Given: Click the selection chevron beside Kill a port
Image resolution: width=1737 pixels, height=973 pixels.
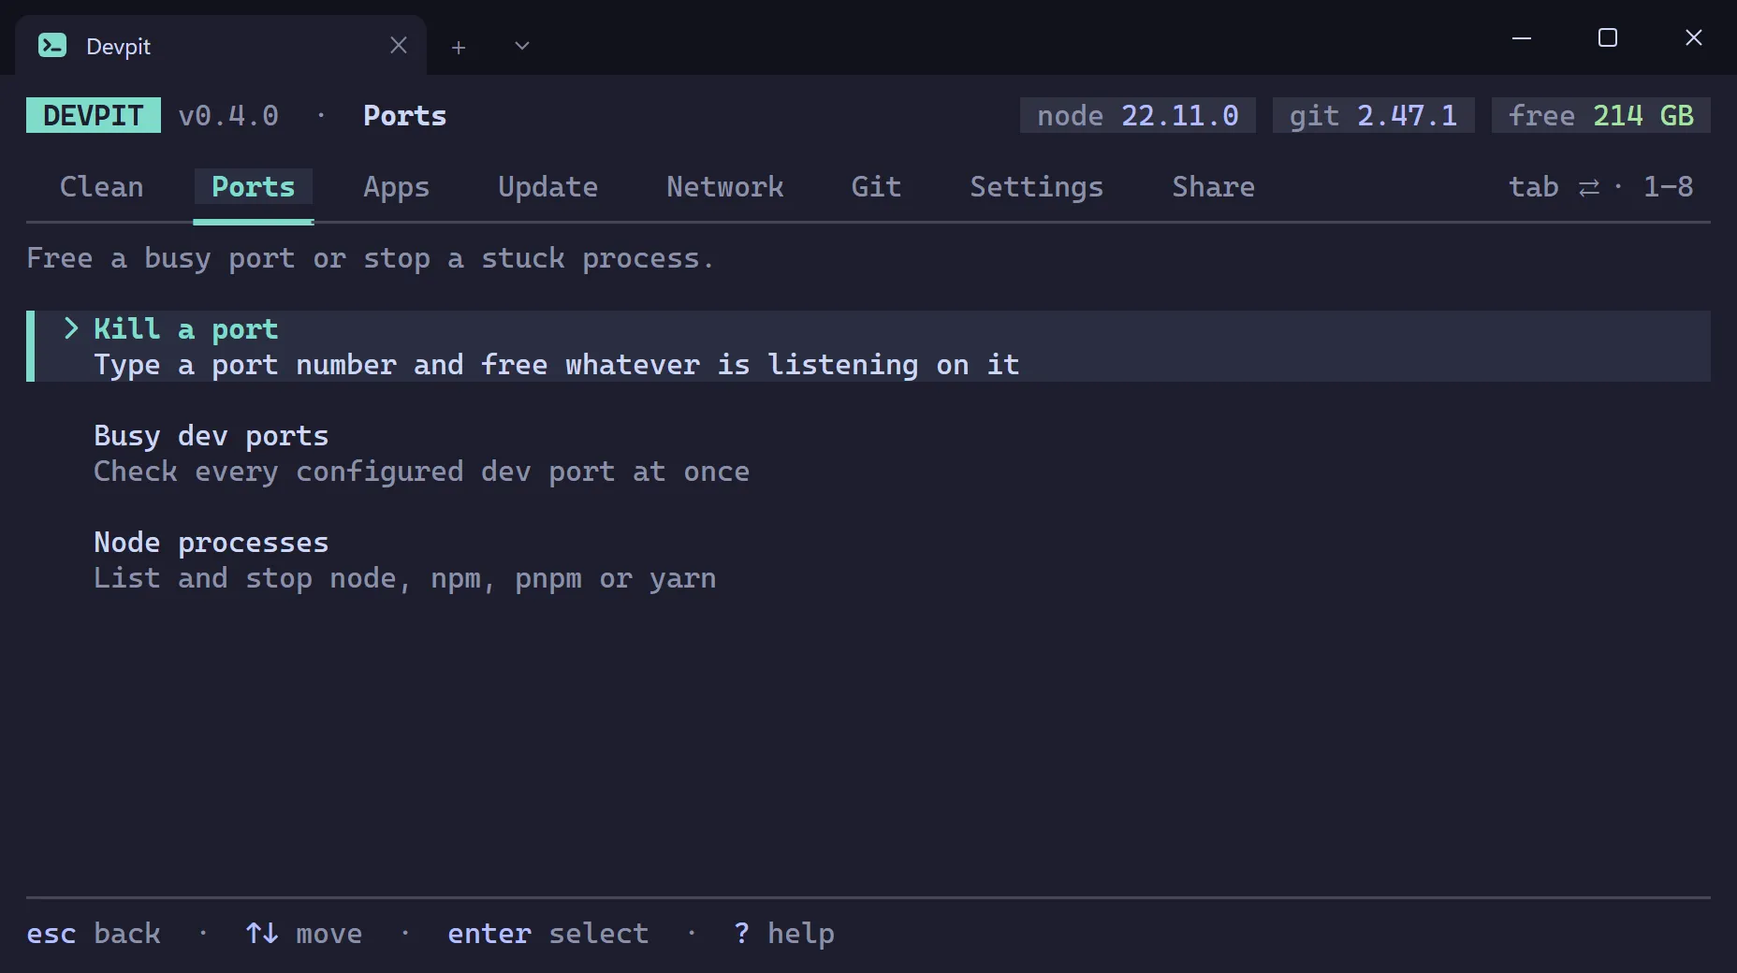Looking at the screenshot, I should (71, 328).
